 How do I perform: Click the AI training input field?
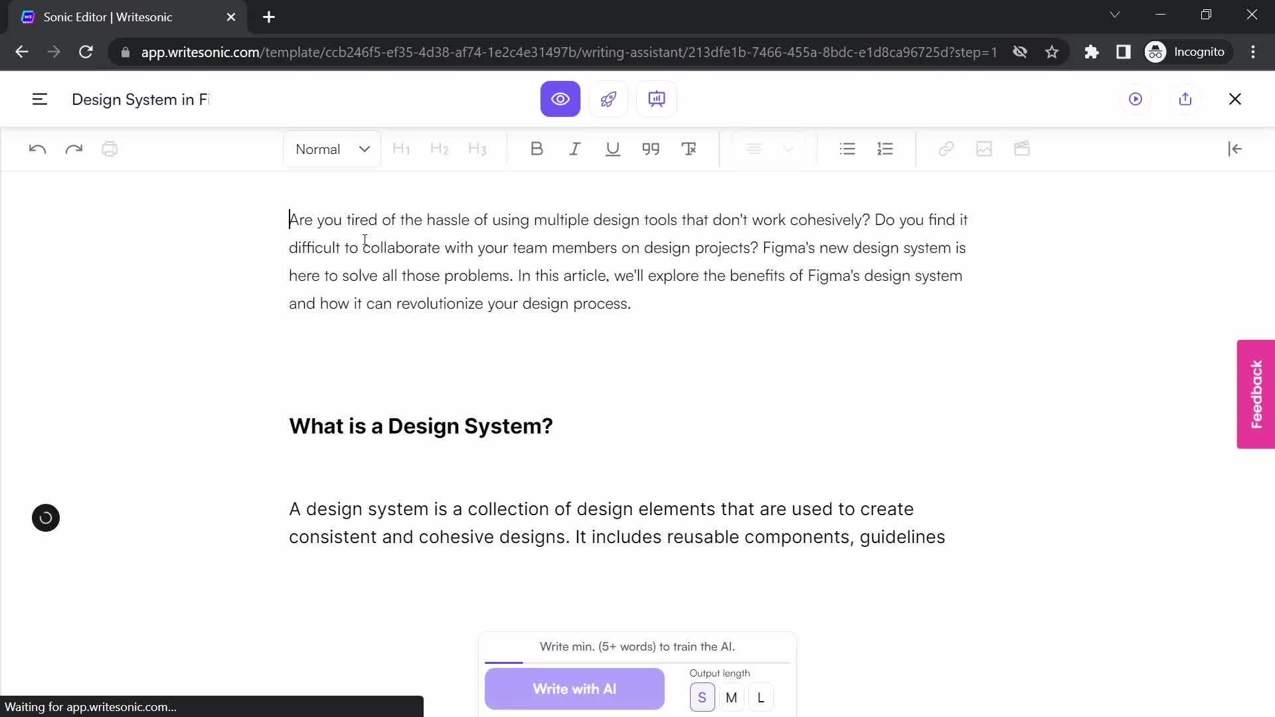637,646
